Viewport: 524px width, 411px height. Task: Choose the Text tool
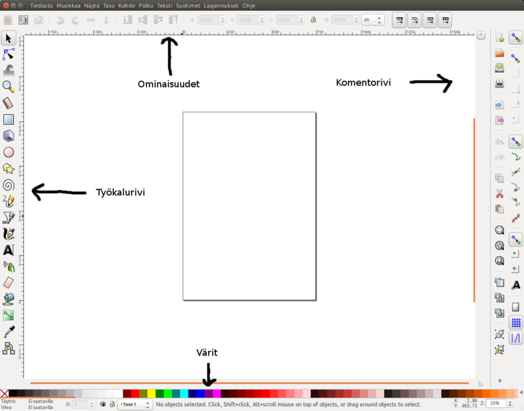coord(8,250)
